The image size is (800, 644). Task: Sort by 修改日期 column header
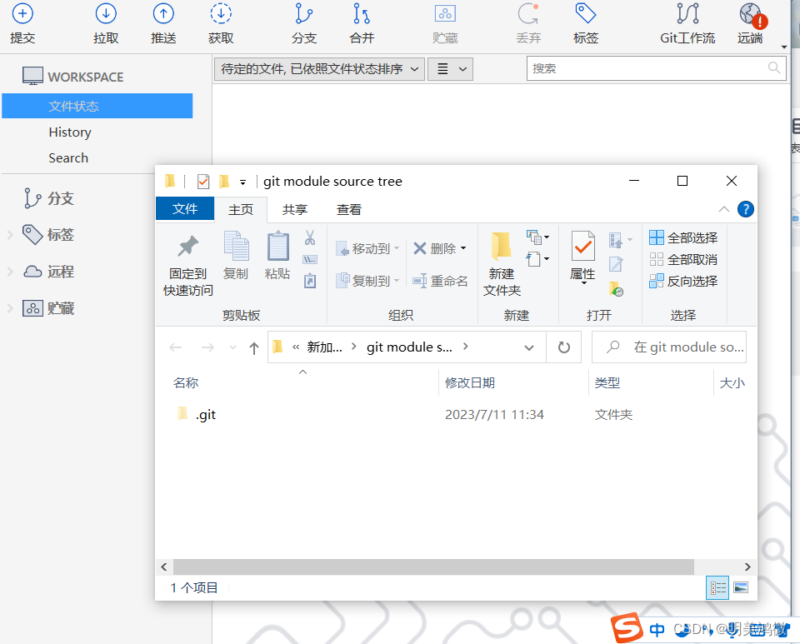pos(470,383)
